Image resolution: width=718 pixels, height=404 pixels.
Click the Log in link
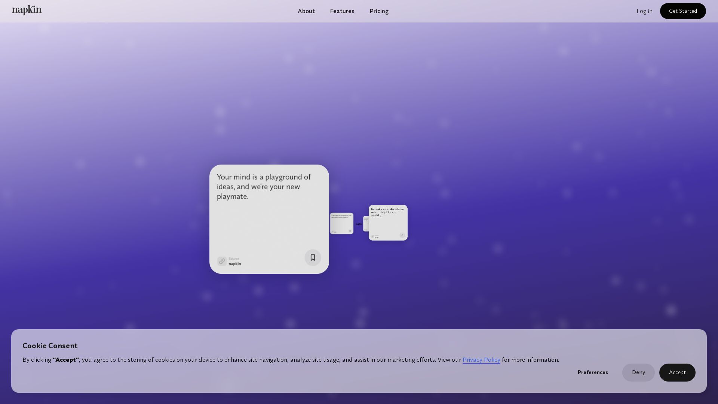644,11
